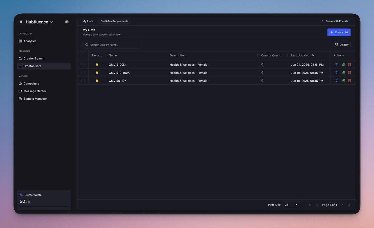Click Page 1 of 1 text
The image size is (374, 228).
(x=329, y=205)
